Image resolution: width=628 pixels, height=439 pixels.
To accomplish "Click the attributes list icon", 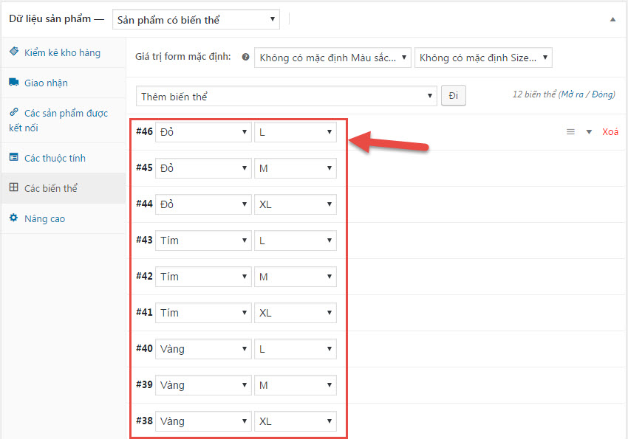I will tap(13, 156).
